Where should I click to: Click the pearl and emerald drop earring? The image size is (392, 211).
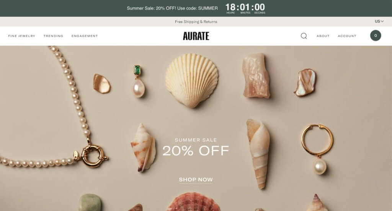[x=138, y=81]
